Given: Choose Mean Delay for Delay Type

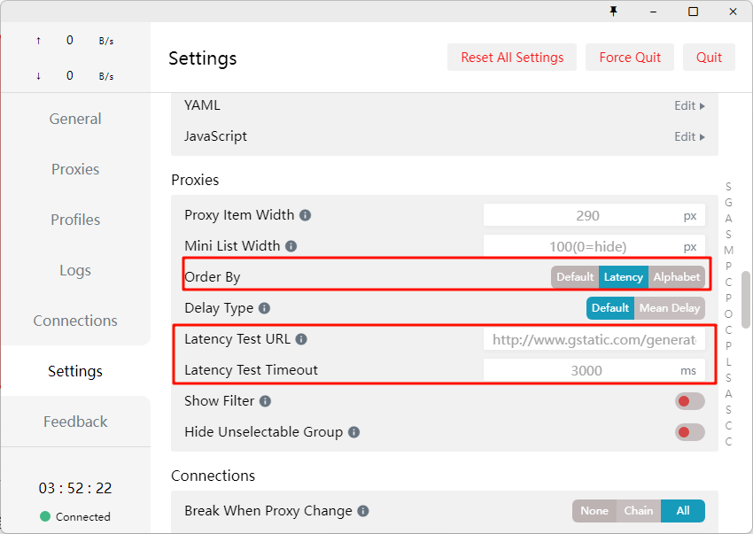Looking at the screenshot, I should point(669,308).
